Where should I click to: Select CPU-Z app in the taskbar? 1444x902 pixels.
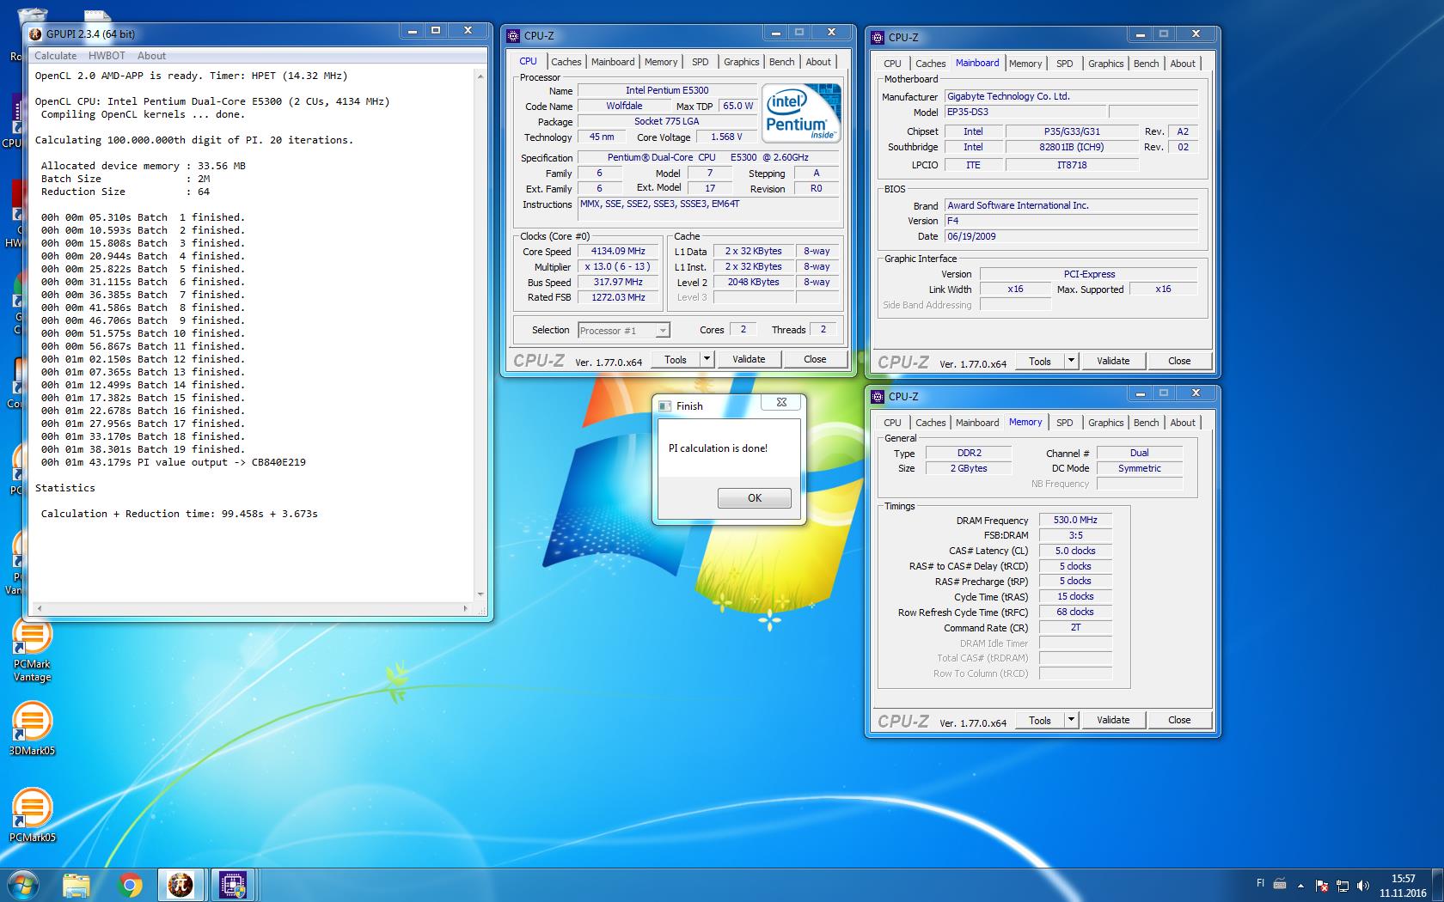click(233, 885)
